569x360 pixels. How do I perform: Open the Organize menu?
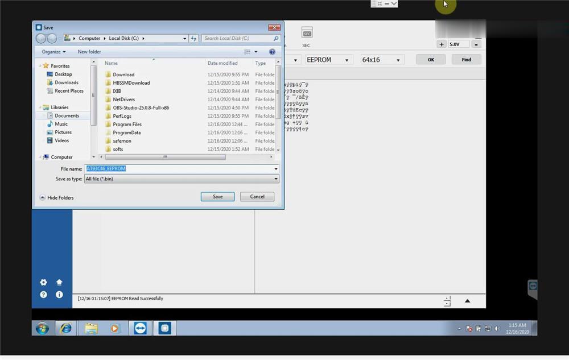point(53,52)
